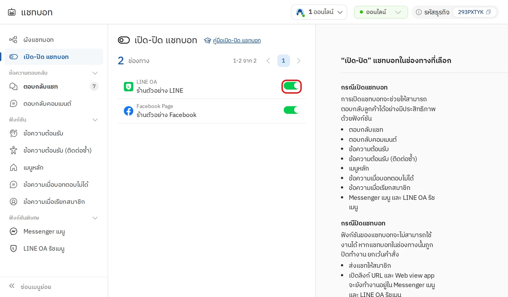Image resolution: width=508 pixels, height=297 pixels.
Task: Click the ข้อความเมื่อเรียกสมาชิก user icon
Action: (x=13, y=202)
